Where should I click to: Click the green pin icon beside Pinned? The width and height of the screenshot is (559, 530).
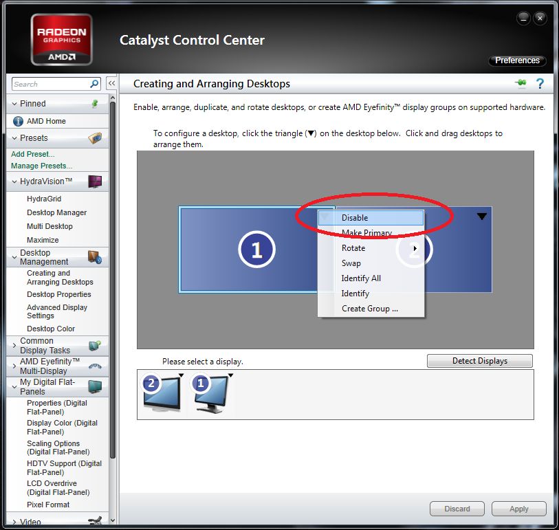tap(94, 104)
